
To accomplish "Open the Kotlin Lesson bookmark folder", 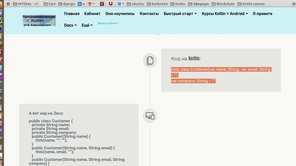I will pos(251,4).
